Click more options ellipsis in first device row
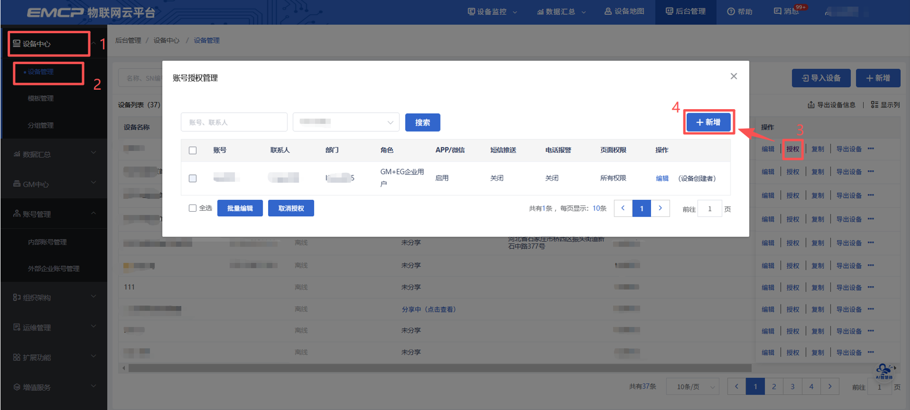This screenshot has width=910, height=410. 871,149
